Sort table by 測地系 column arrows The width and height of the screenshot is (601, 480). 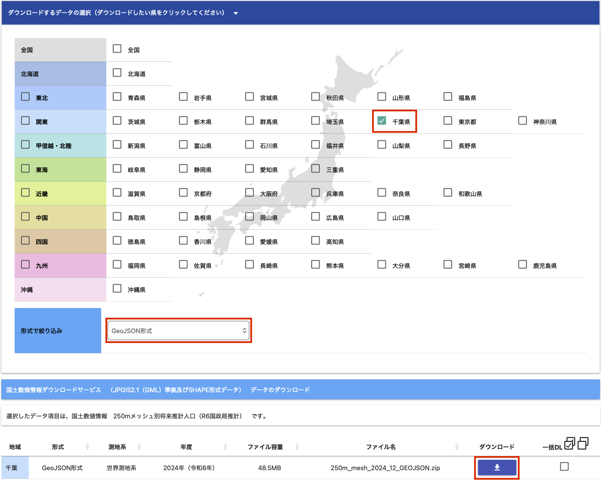coord(139,447)
